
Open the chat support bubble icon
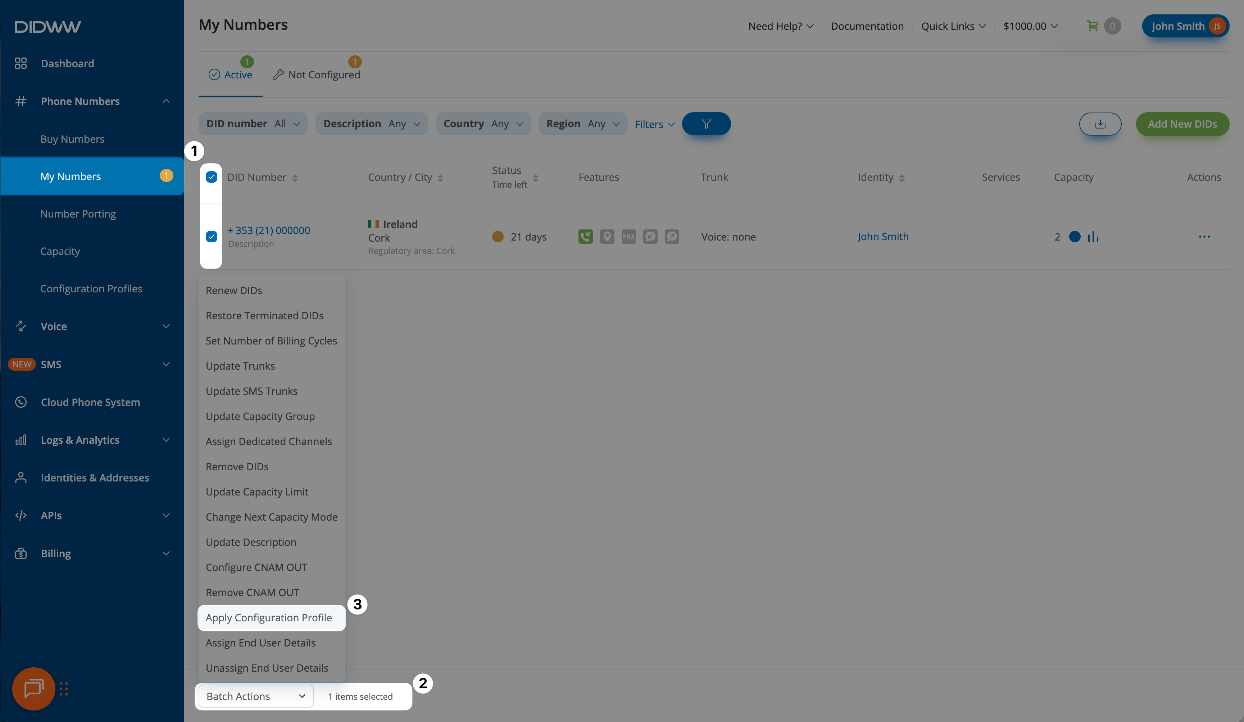click(x=33, y=689)
